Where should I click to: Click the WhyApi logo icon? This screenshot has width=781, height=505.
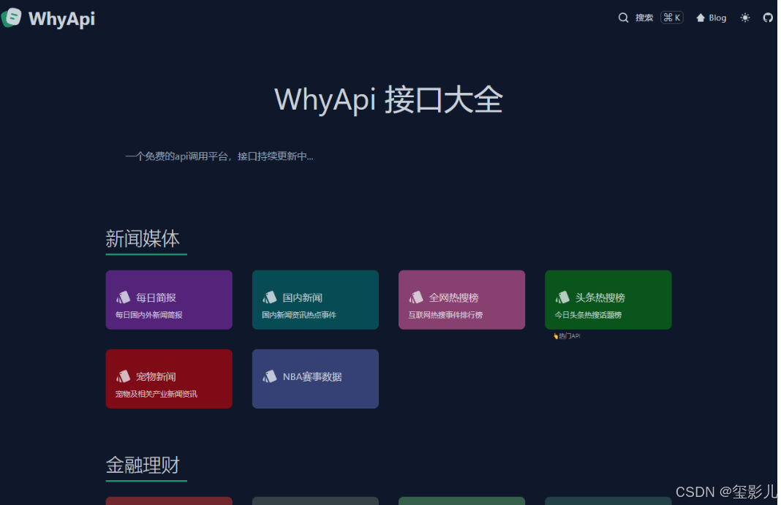pos(11,18)
